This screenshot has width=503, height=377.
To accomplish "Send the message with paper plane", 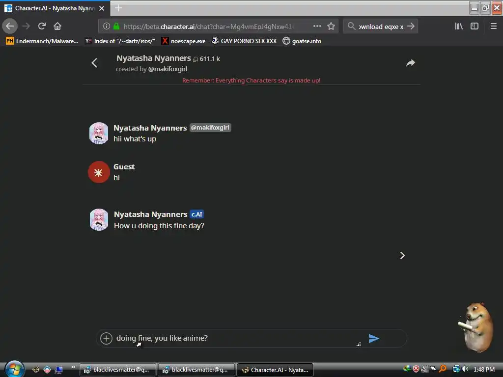I will 374,339.
